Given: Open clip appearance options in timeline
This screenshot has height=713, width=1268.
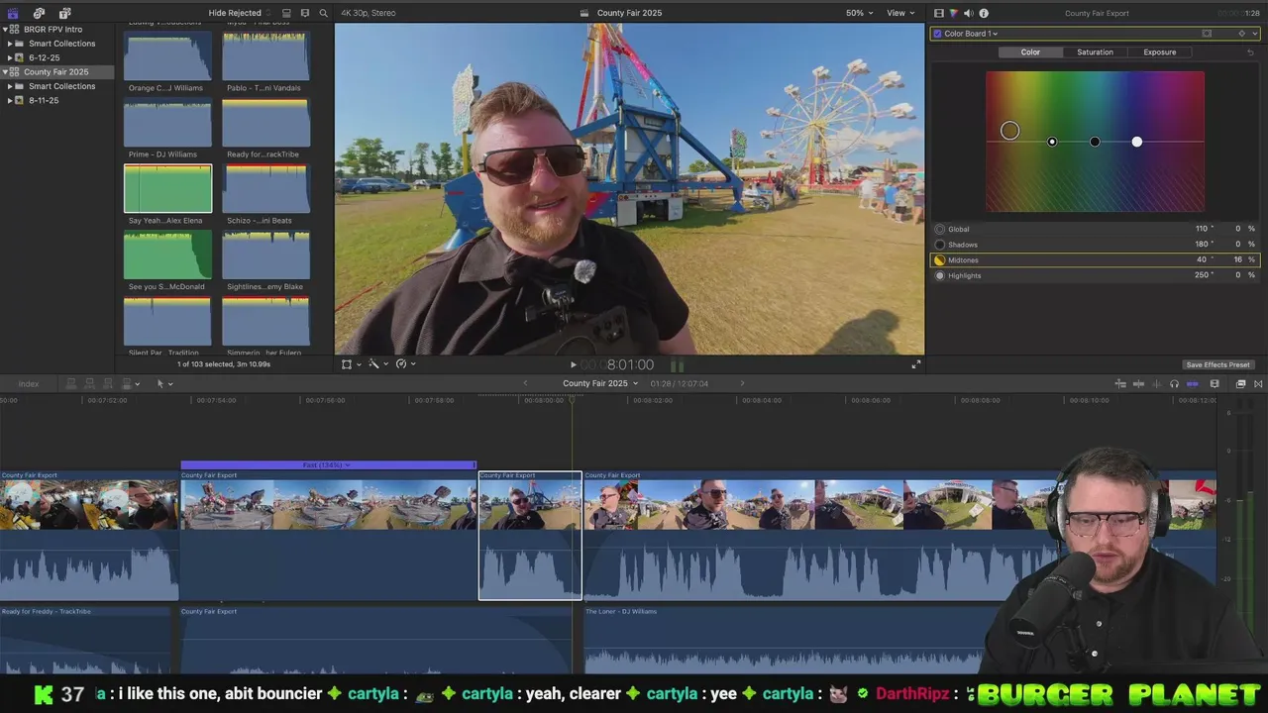Looking at the screenshot, I should click(1215, 383).
